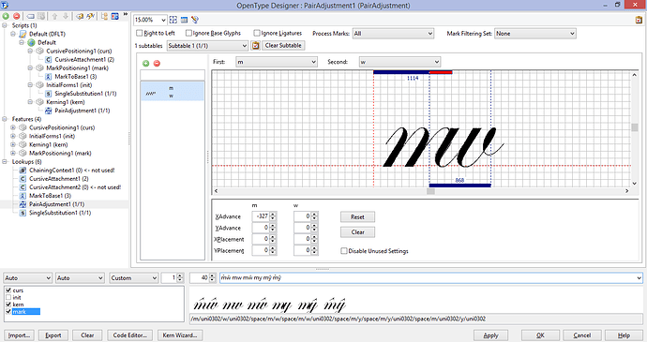Collapse the Scripts (1) tree node
Screen dimensions: 647x342
coord(5,25)
